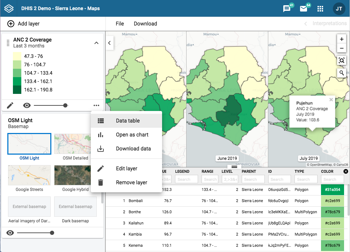
Task: Toggle basemap visibility eye icon
Action: (x=10, y=233)
